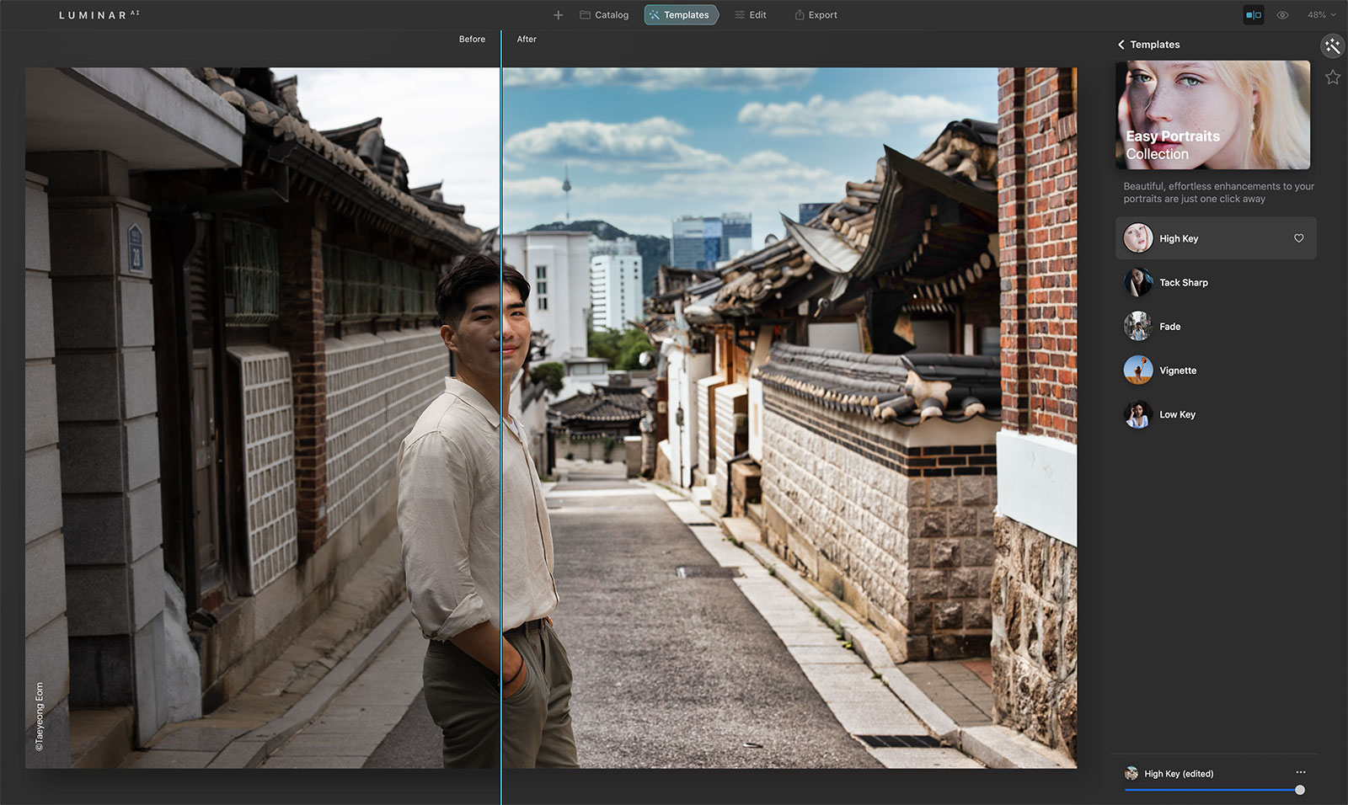Open the 48% zoom dropdown
This screenshot has height=805, width=1348.
click(x=1321, y=15)
